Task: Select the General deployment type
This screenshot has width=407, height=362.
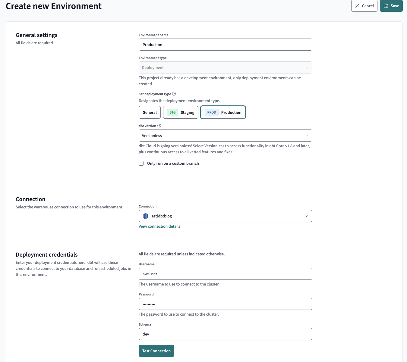Action: point(150,112)
